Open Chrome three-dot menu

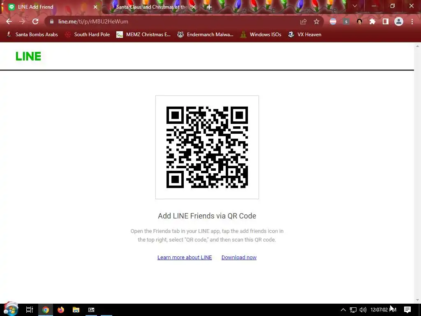pos(412,21)
